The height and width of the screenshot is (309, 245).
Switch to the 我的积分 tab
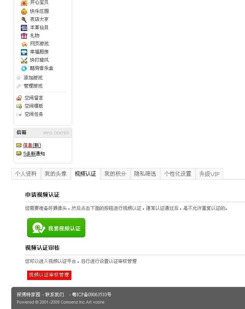[115, 174]
